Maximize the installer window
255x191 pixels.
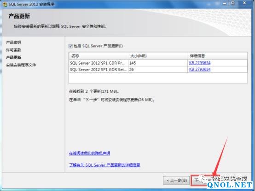[x=233, y=3]
